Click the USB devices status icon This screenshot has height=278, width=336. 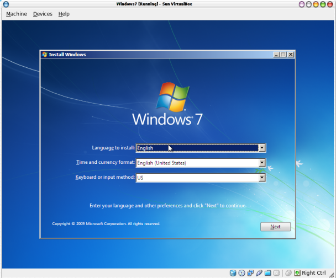[259, 273]
